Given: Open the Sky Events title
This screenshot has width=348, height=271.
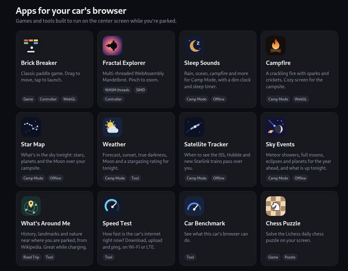Looking at the screenshot, I should point(280,144).
